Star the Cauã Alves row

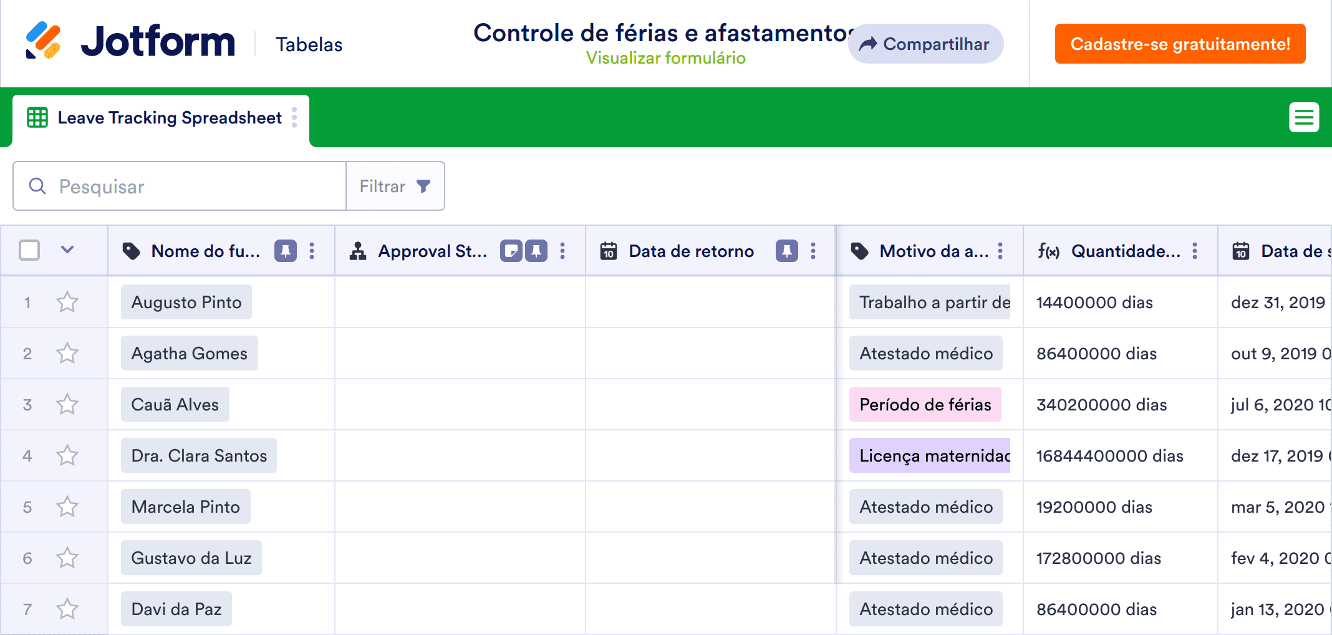(67, 405)
